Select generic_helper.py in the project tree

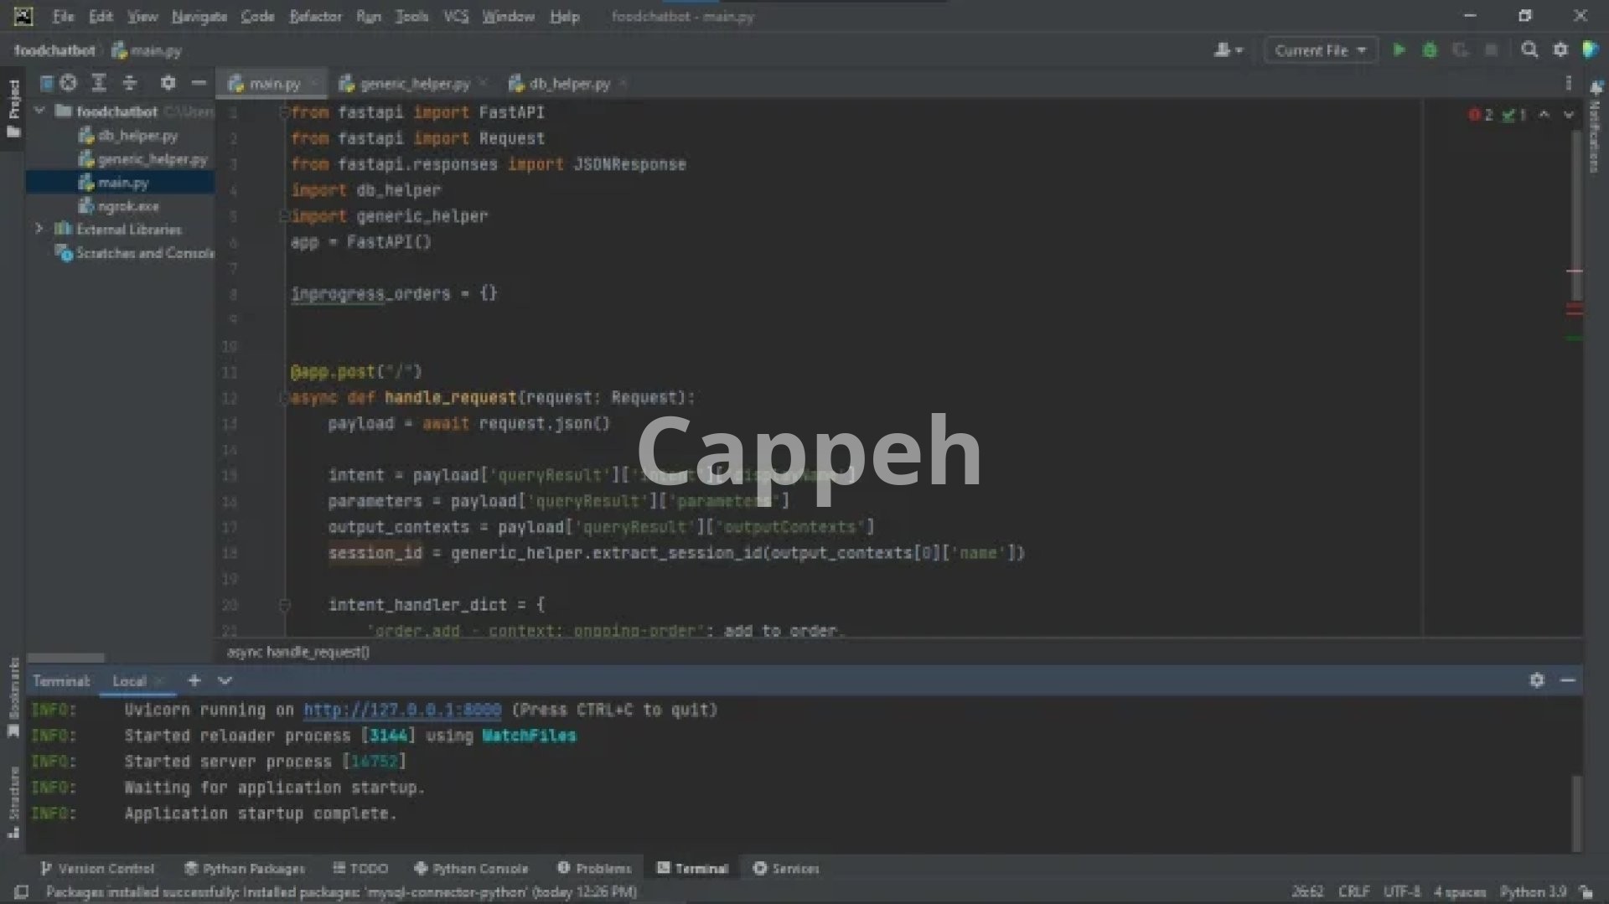pos(152,159)
